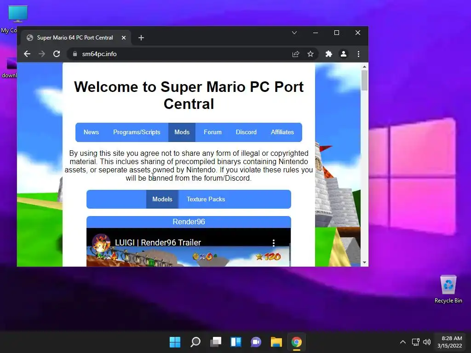The image size is (471, 353).
Task: Click the Chrome taskbar icon
Action: point(297,342)
